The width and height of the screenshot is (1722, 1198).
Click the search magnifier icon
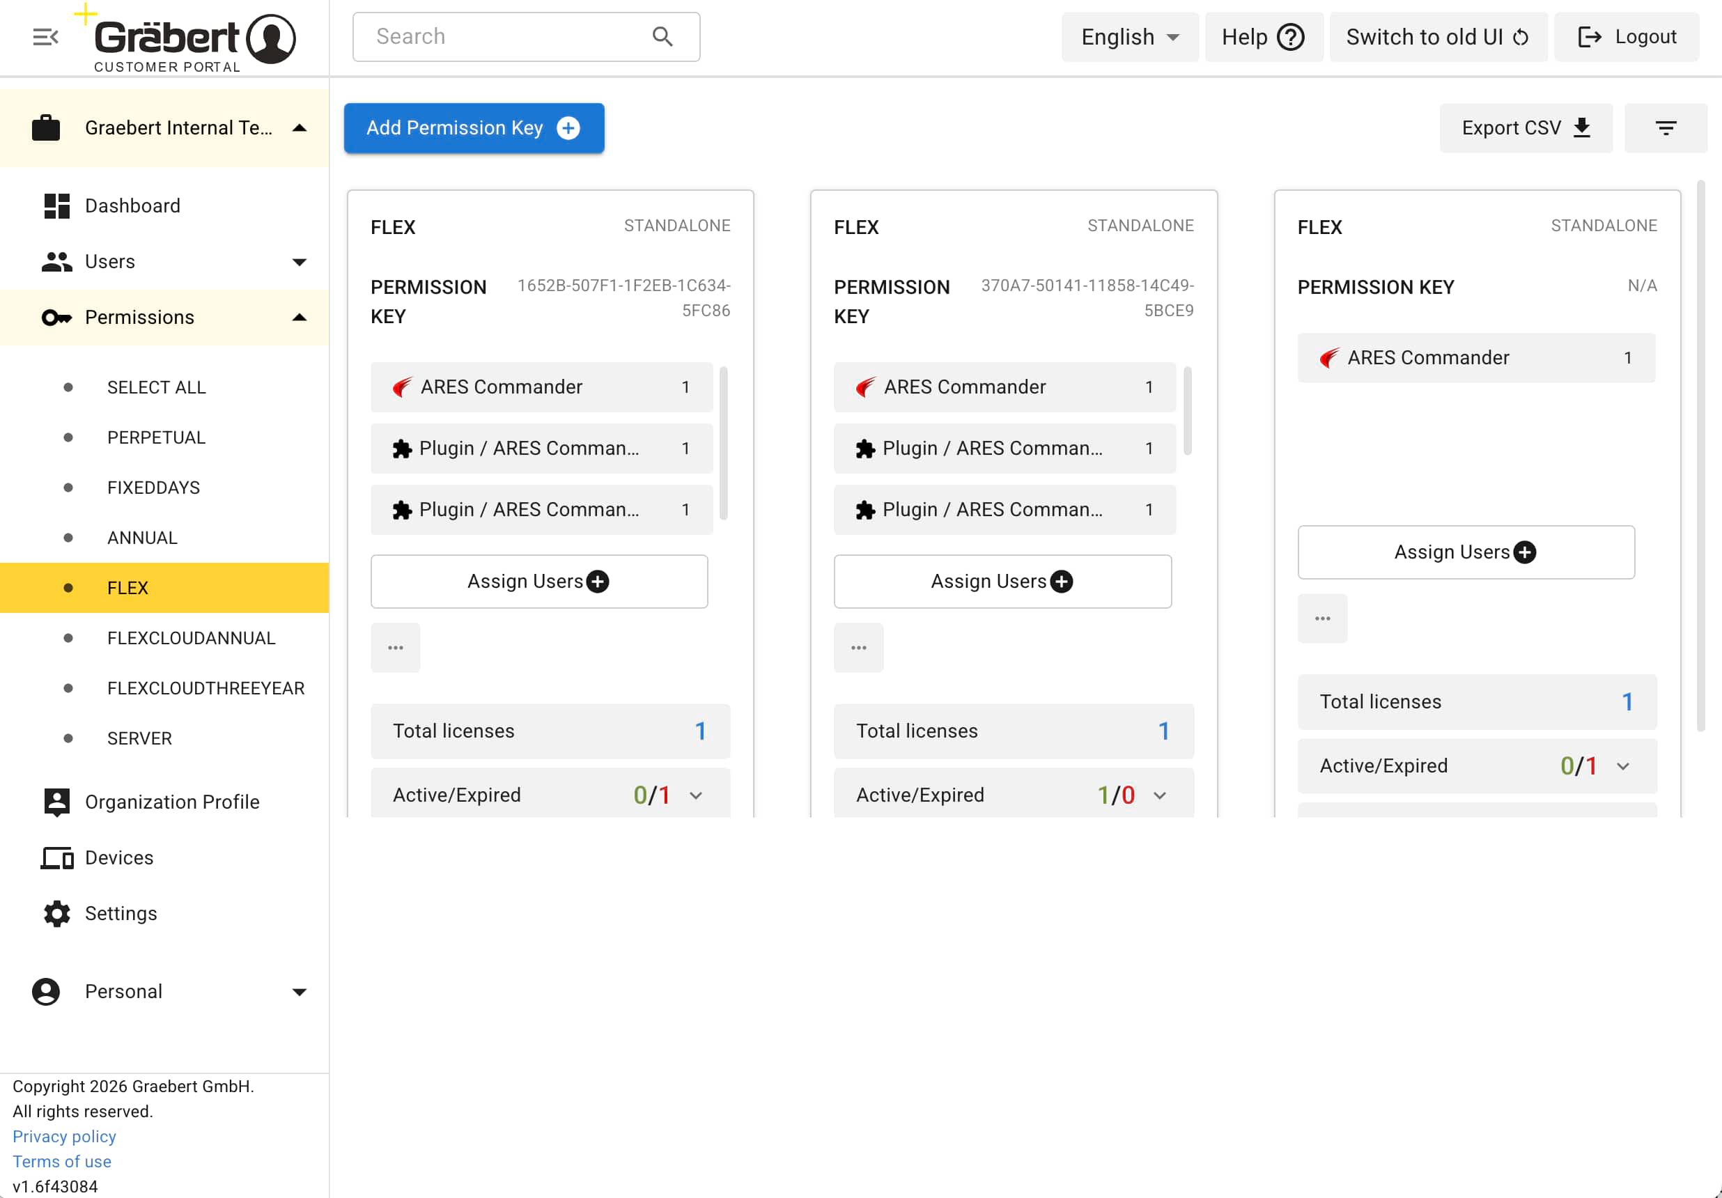coord(662,37)
